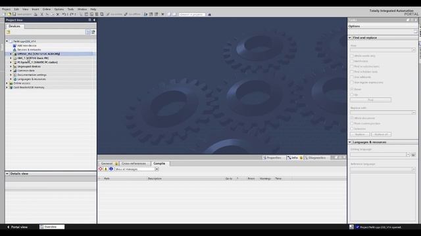This screenshot has width=421, height=236.
Task: Open the Project menu
Action: coord(6,9)
